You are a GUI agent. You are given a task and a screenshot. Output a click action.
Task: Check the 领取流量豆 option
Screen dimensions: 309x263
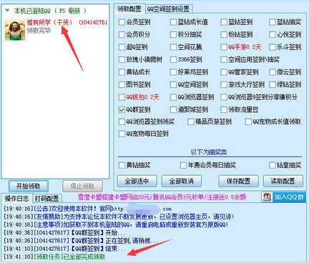(224, 109)
